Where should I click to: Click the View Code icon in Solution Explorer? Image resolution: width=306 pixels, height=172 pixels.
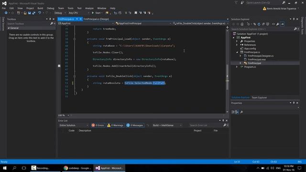pyautogui.click(x=273, y=24)
